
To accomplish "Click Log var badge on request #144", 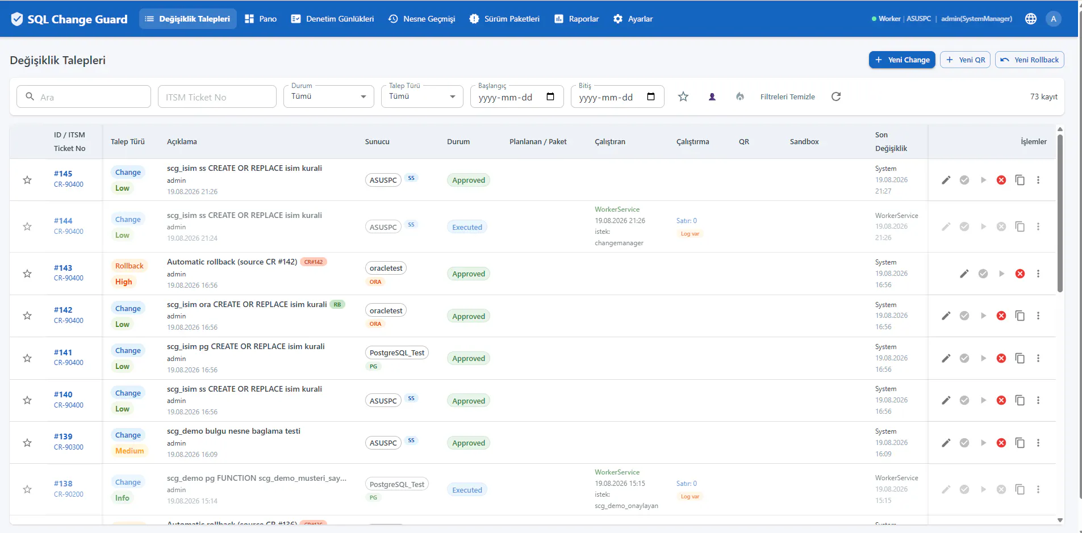I will [690, 233].
